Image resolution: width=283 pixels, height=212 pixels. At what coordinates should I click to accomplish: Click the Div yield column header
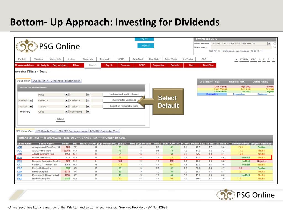pyautogui.click(x=223, y=144)
